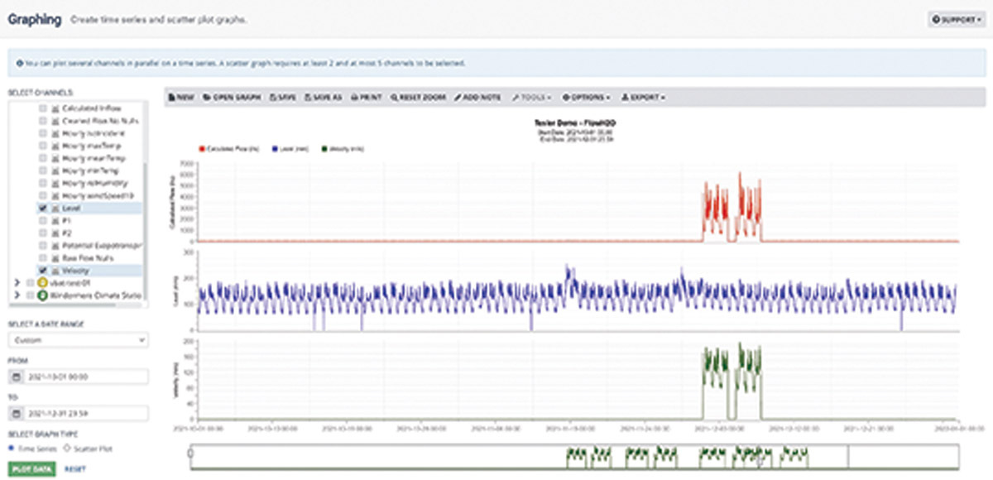Click the New graph icon in toolbar
Screen dimensions: 993x480
coord(181,97)
